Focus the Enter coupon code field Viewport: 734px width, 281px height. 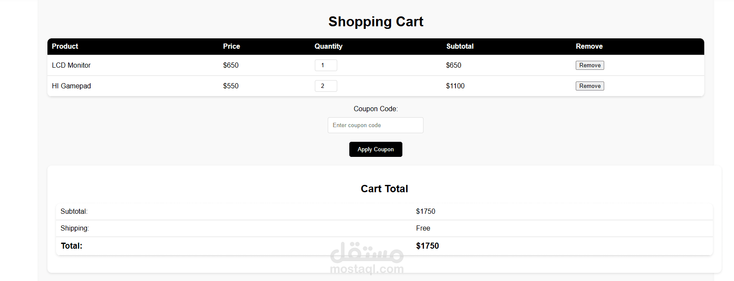point(375,125)
